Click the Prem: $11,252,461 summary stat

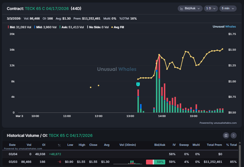(x=87, y=19)
